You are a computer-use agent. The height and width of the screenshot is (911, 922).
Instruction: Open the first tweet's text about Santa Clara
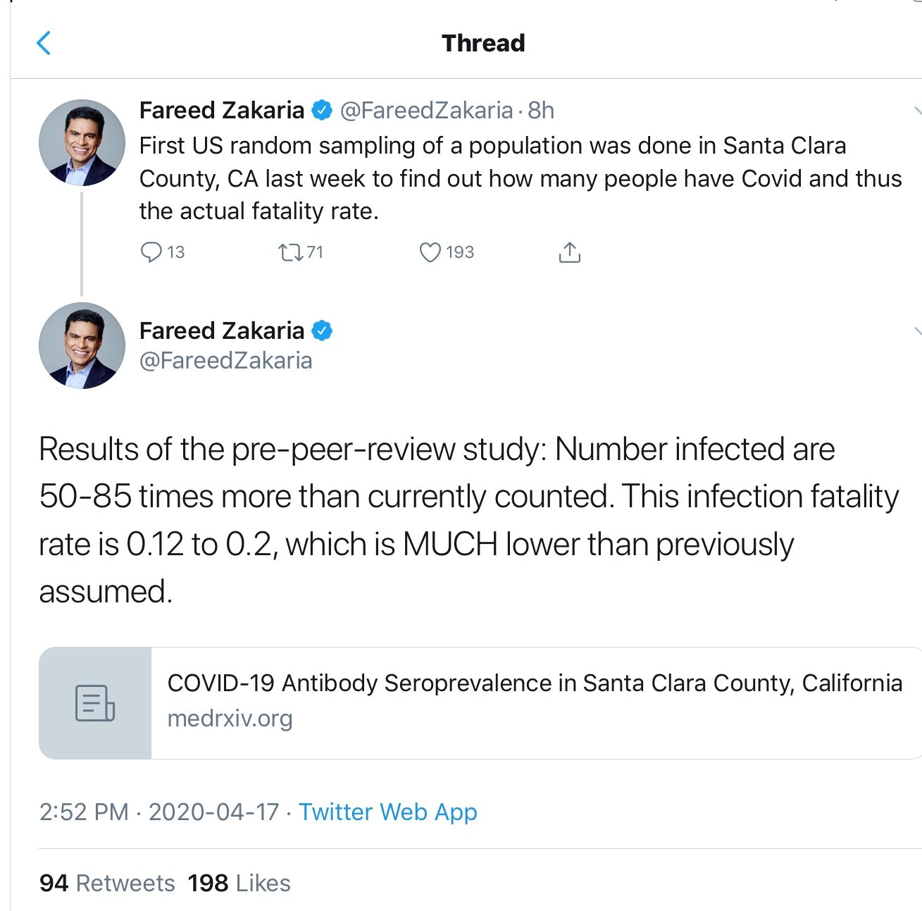(521, 178)
